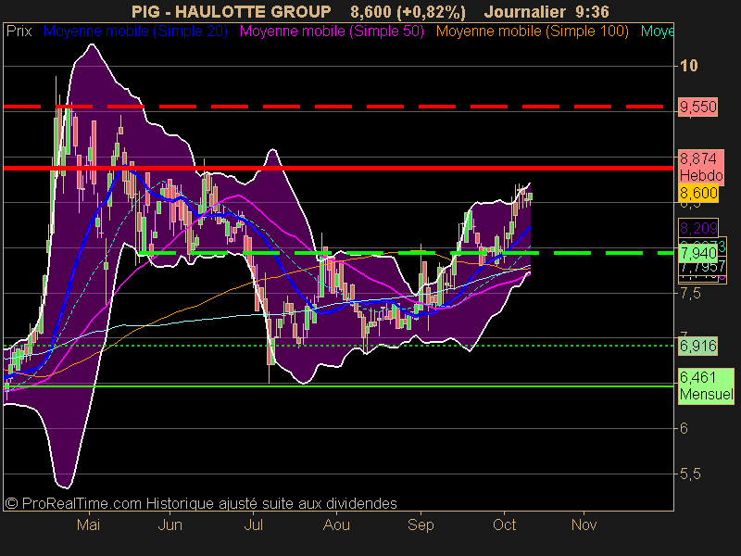Click the Jul month label
The image size is (741, 556).
tap(253, 524)
